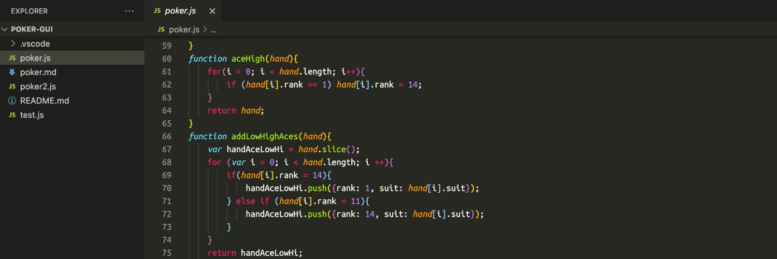The image size is (777, 259).
Task: Switch to the poker.js editor tab
Action: pos(183,11)
